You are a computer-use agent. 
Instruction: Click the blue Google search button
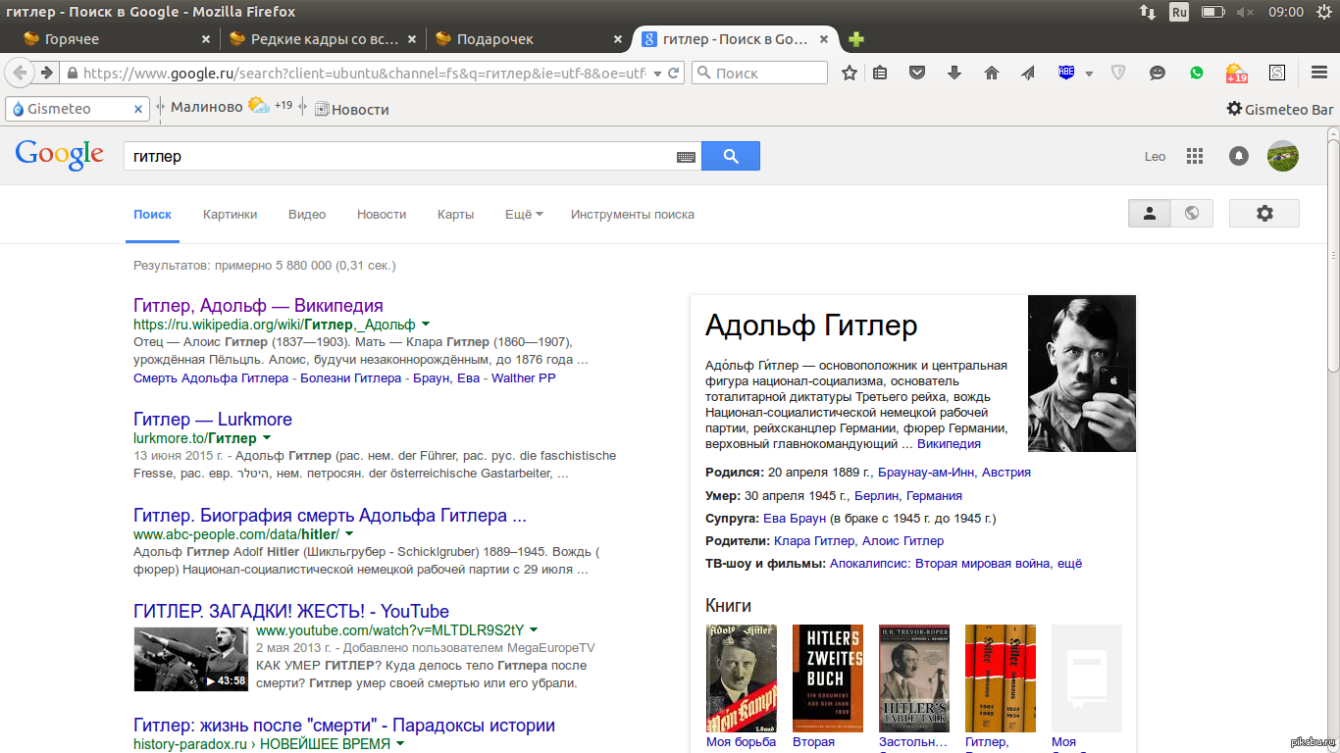(731, 156)
